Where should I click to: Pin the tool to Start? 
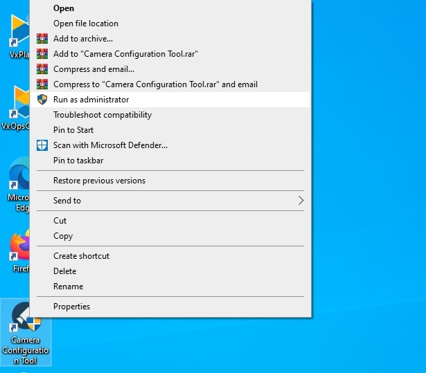pos(73,130)
